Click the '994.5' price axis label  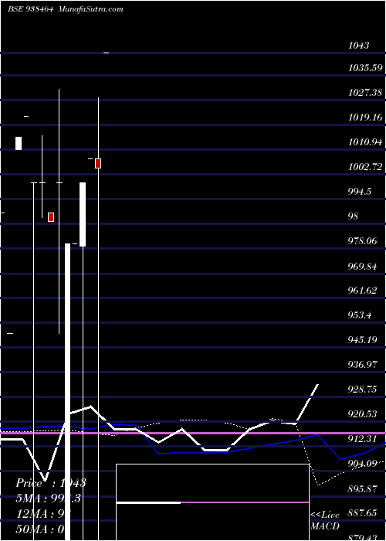coord(361,192)
